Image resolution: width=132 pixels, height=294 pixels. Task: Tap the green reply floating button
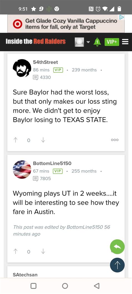[x=117, y=247]
